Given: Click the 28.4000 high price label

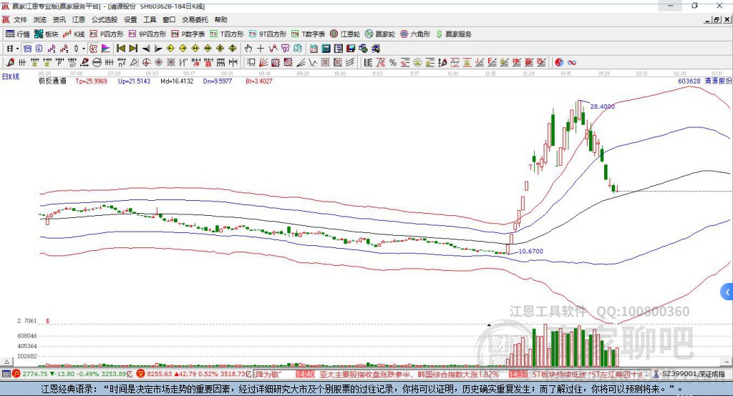Looking at the screenshot, I should (602, 107).
